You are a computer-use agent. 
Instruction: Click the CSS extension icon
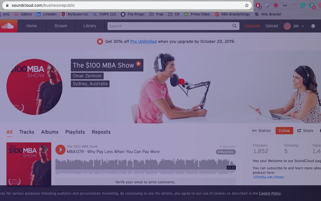pyautogui.click(x=267, y=5)
